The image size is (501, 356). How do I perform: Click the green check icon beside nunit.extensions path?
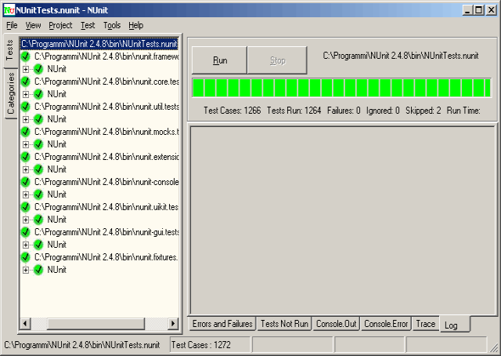tap(25, 157)
